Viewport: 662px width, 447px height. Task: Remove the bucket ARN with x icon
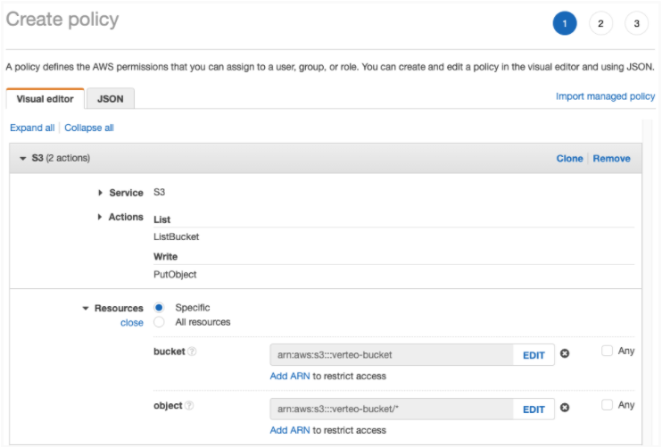pos(564,354)
